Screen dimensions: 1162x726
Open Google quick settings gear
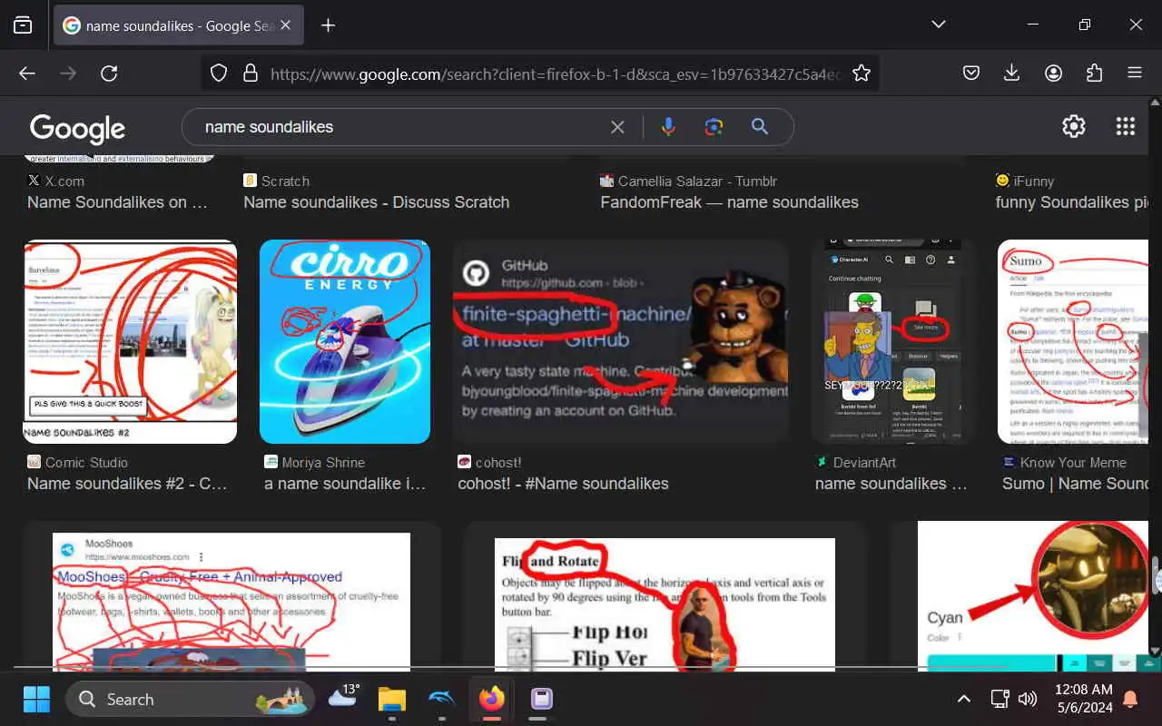(x=1074, y=126)
